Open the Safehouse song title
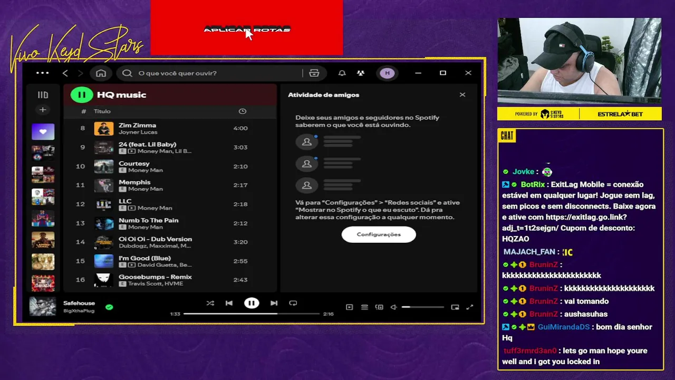Image resolution: width=675 pixels, height=380 pixels. (79, 303)
